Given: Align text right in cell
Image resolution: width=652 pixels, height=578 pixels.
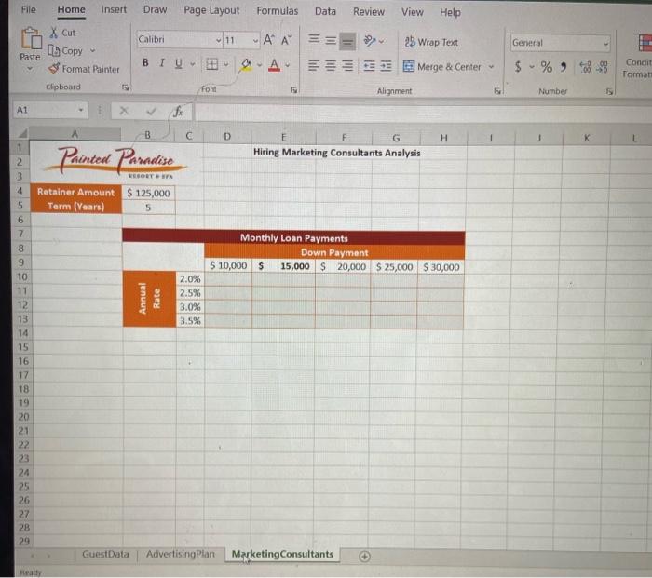Looking at the screenshot, I should [347, 66].
